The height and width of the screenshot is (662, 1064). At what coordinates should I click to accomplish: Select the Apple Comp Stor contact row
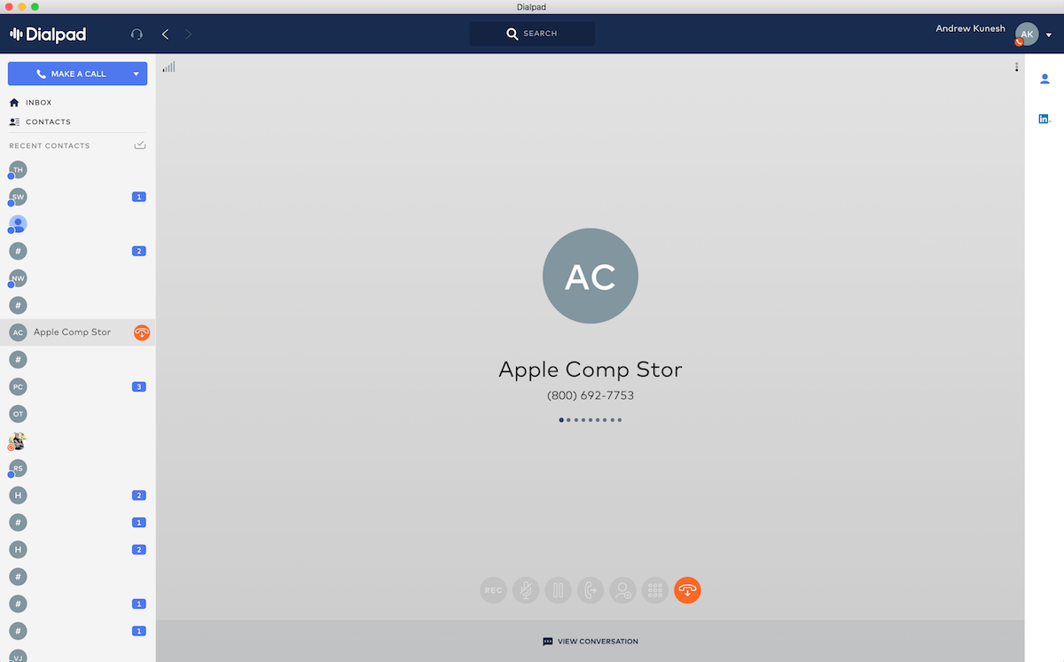[78, 332]
